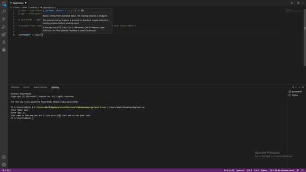The image size is (306, 172).
Task: Select the powershell terminal in the list
Action: (x=295, y=92)
